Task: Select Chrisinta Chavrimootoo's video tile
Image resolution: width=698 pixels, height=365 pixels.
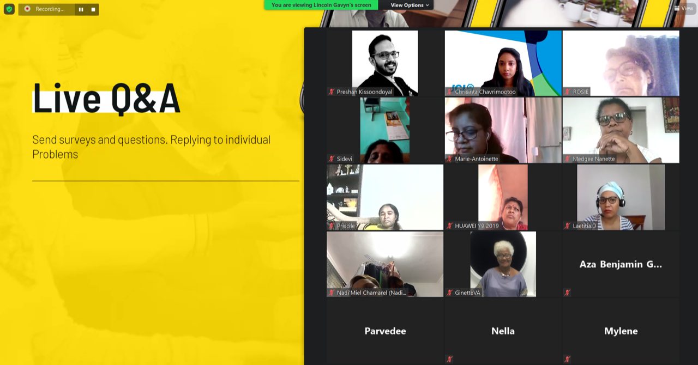Action: tap(503, 63)
